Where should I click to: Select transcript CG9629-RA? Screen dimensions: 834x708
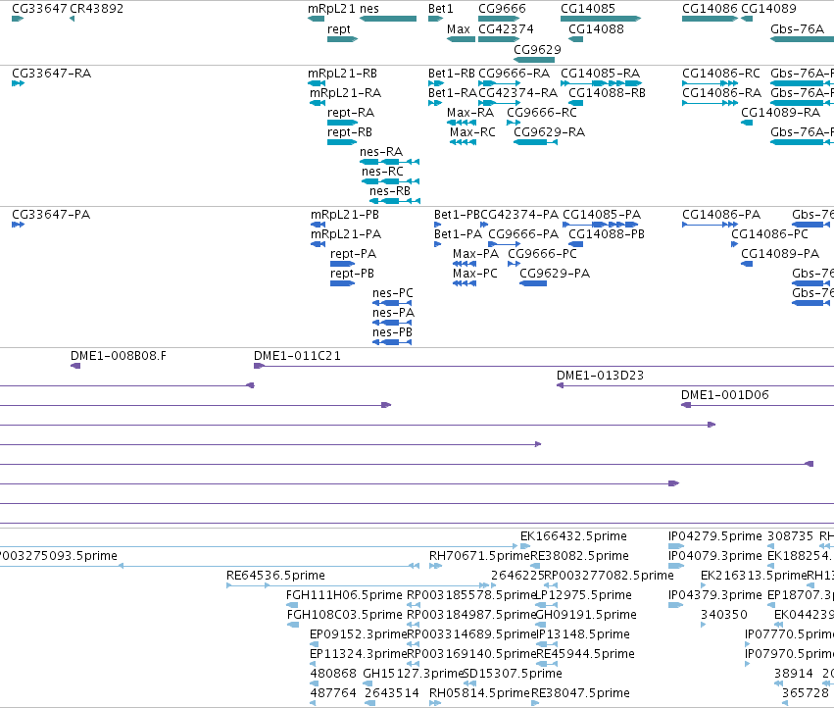click(550, 132)
